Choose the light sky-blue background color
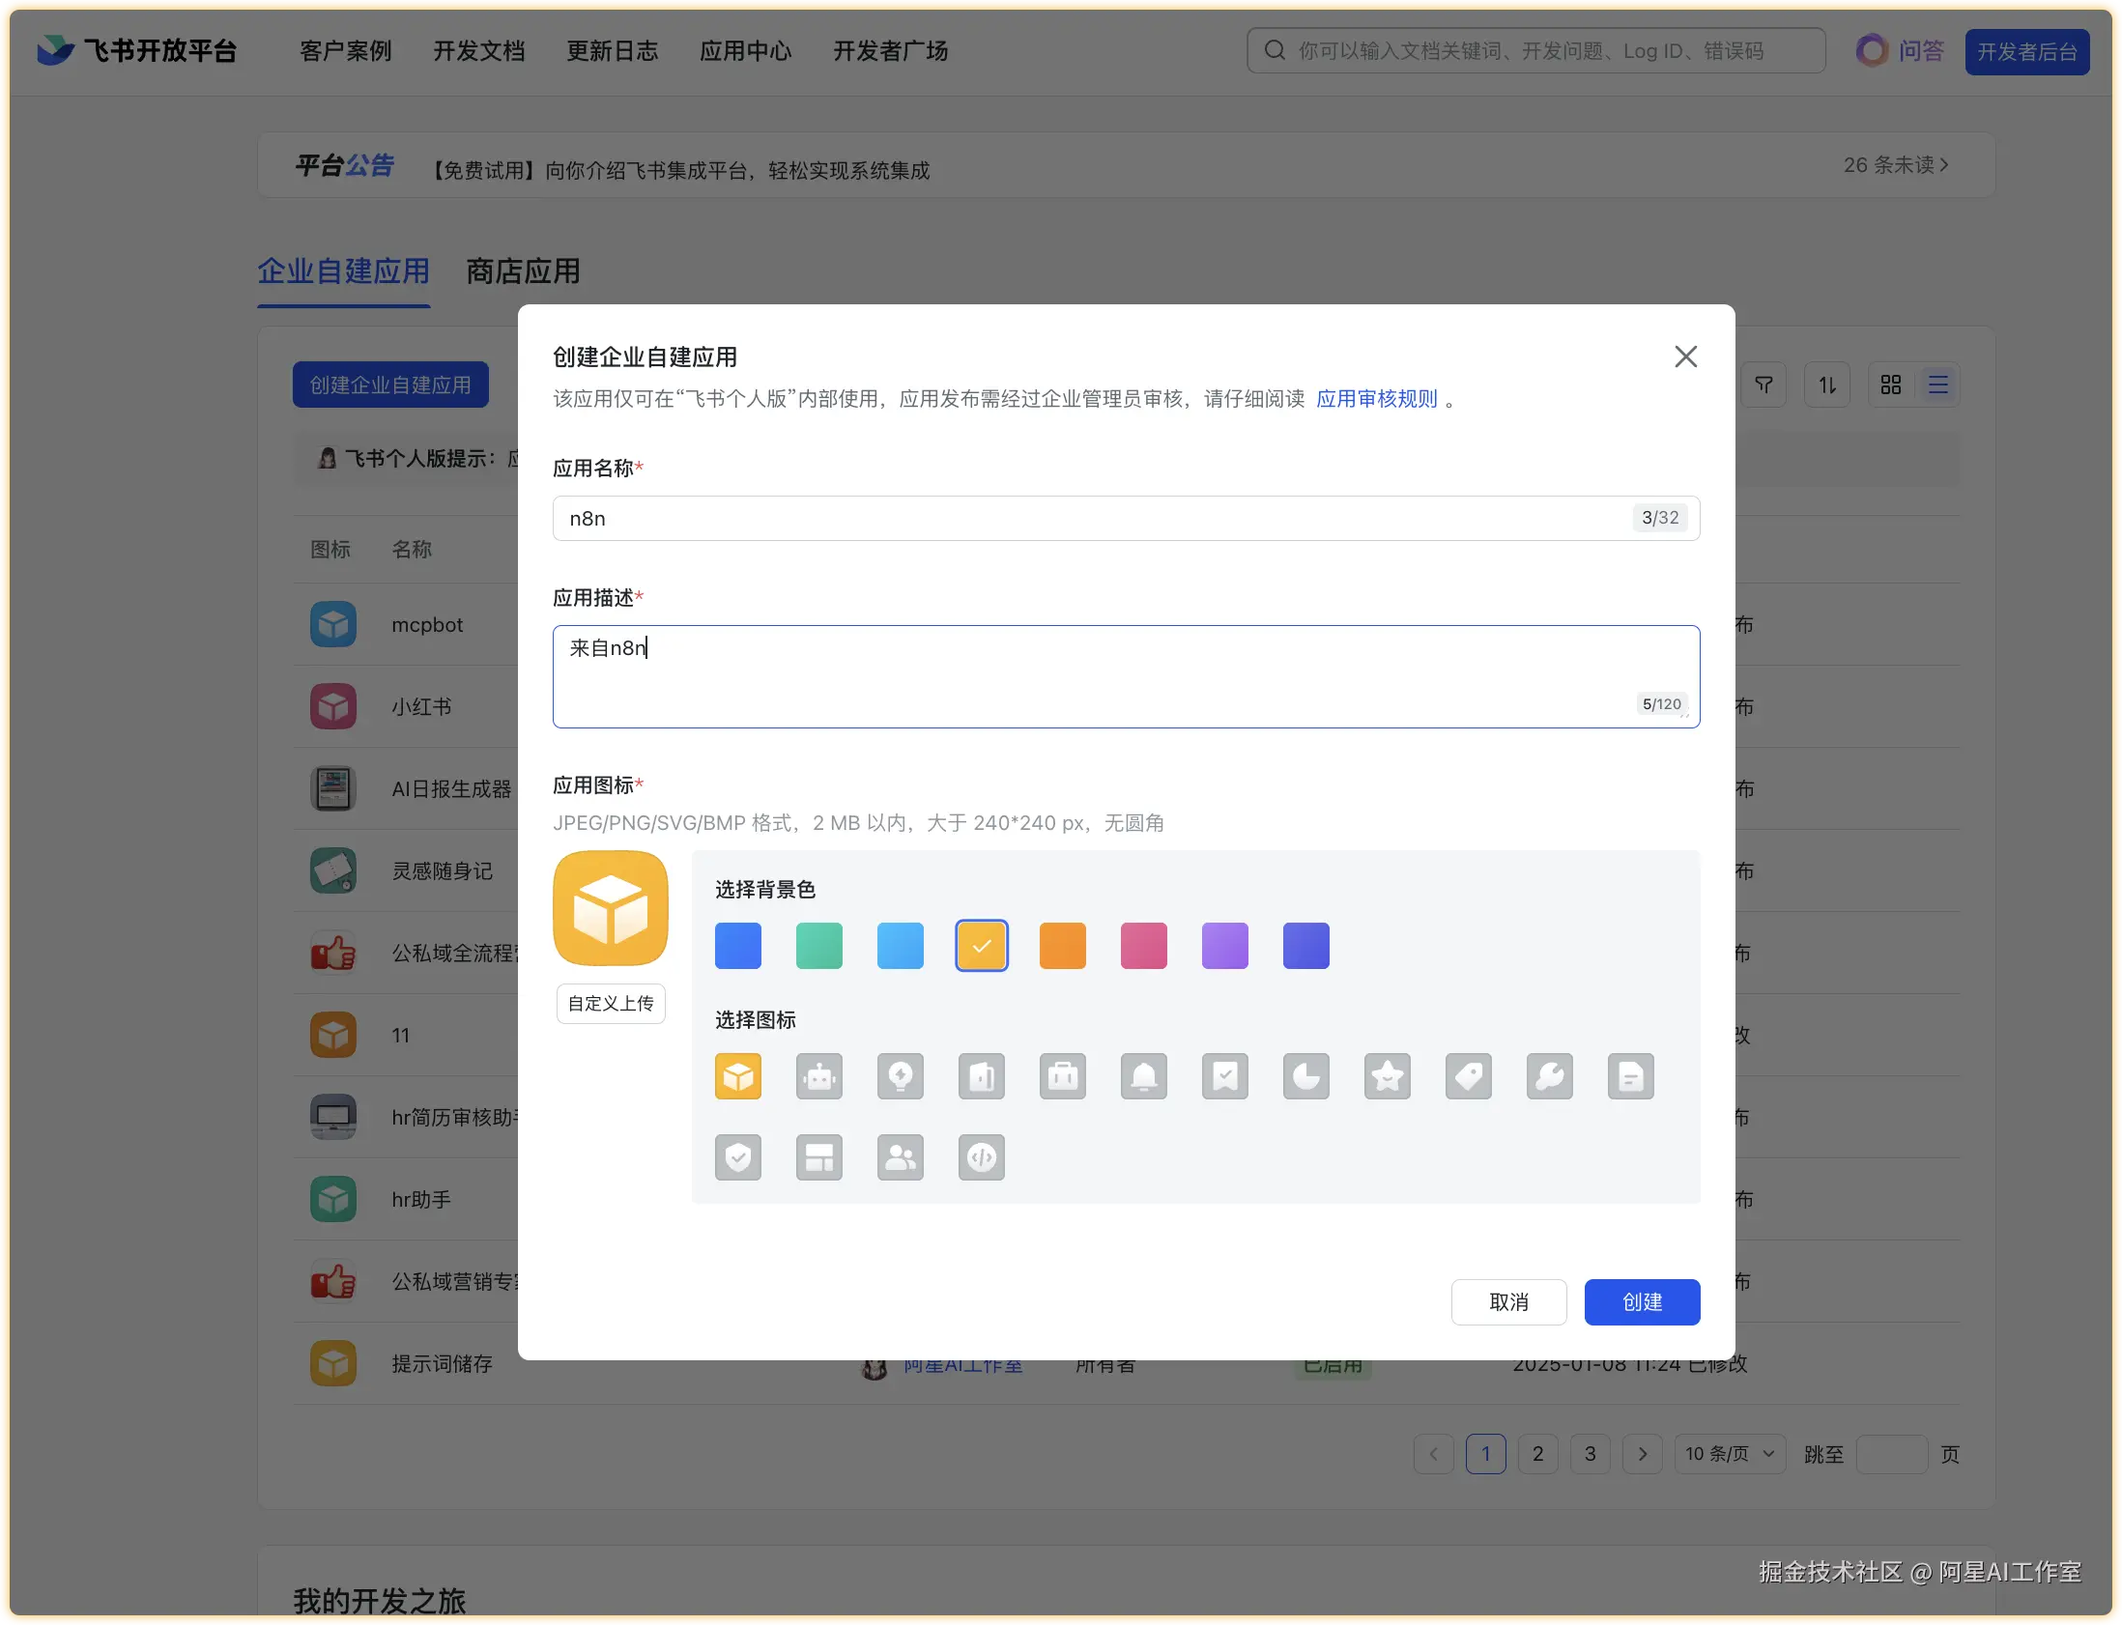The height and width of the screenshot is (1625, 2122). click(901, 945)
